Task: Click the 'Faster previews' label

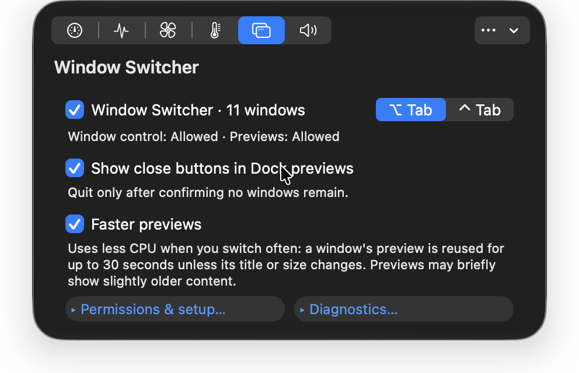Action: (147, 224)
